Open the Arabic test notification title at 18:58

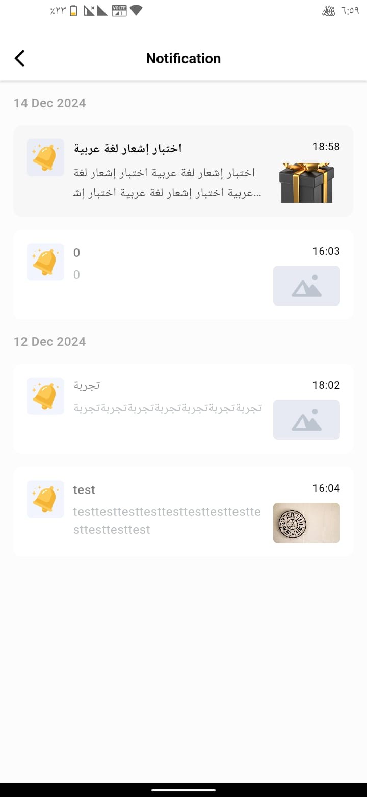(128, 148)
